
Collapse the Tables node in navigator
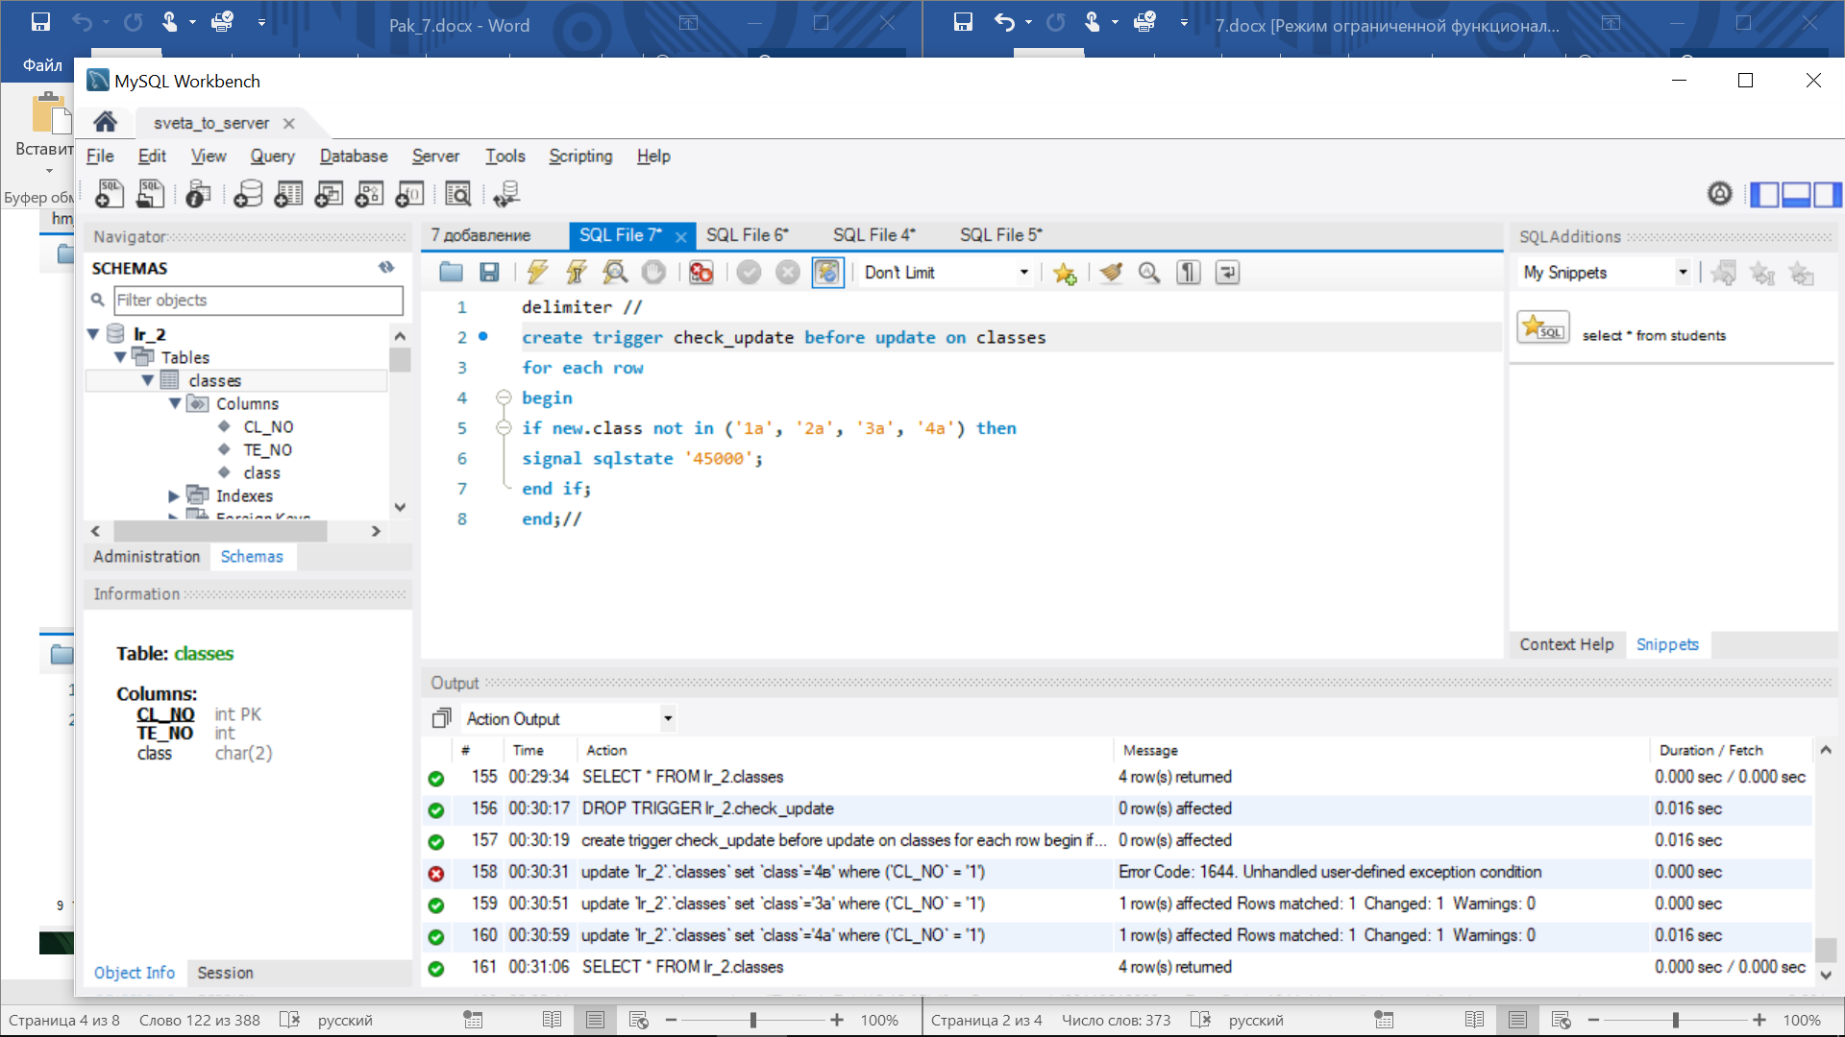click(120, 357)
